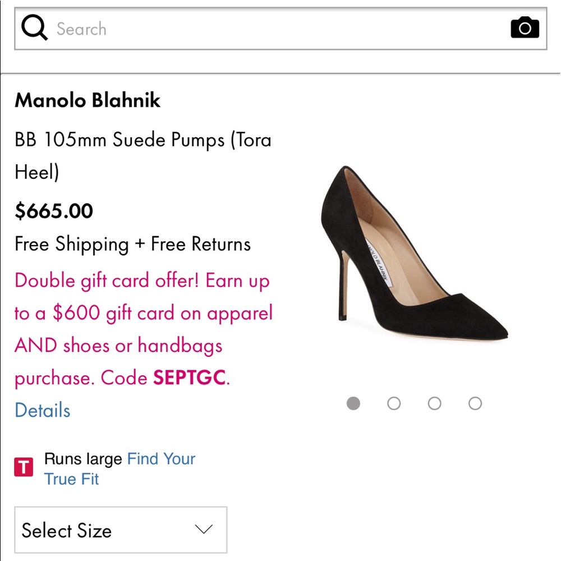The image size is (561, 561).
Task: Select the first carousel dot
Action: point(353,403)
